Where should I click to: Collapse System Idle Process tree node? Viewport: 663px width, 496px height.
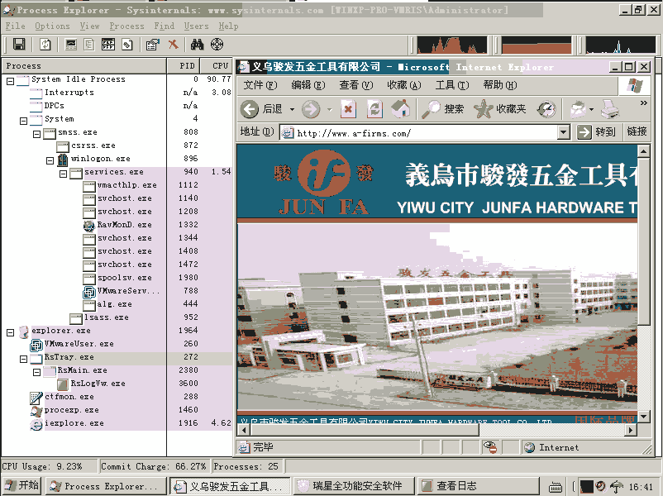[x=10, y=82]
